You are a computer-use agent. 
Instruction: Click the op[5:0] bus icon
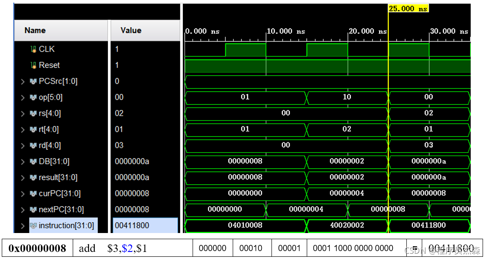click(x=33, y=97)
